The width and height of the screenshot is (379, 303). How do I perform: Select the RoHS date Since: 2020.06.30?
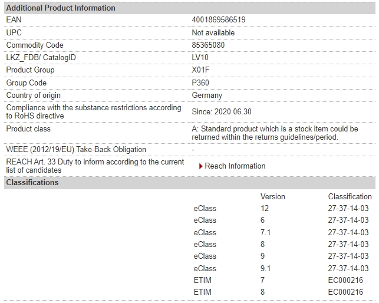(x=222, y=112)
